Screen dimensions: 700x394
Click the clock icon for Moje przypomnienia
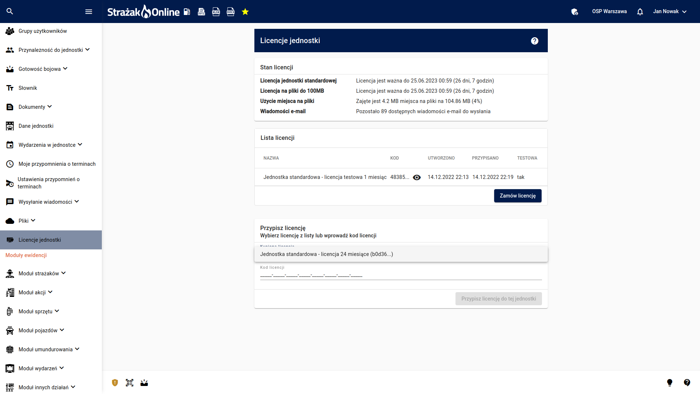point(10,164)
